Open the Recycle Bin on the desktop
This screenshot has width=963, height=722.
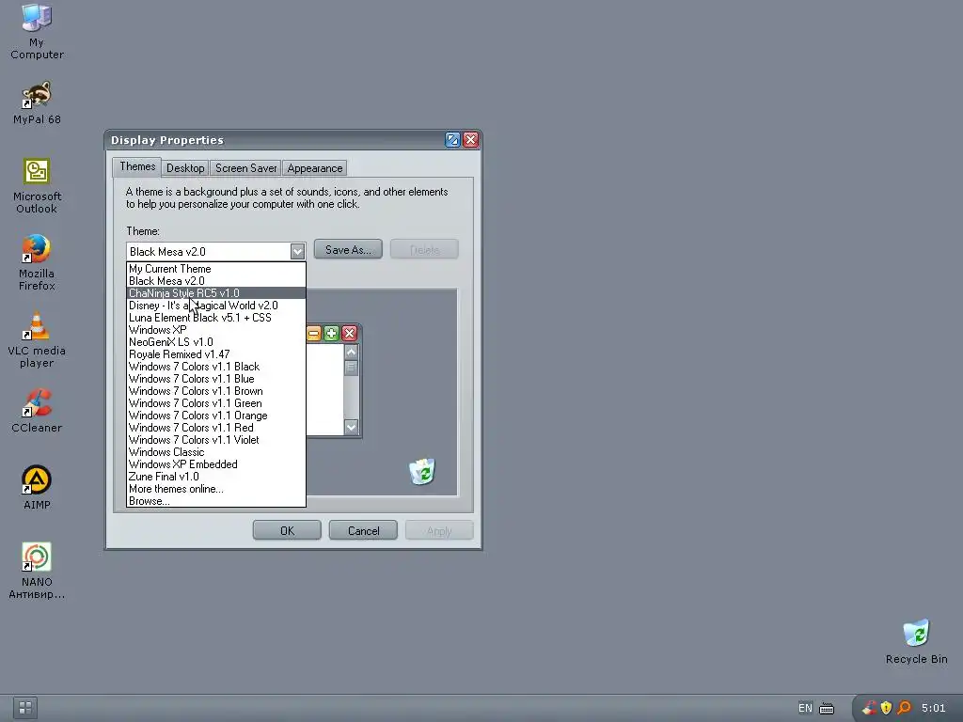click(916, 641)
